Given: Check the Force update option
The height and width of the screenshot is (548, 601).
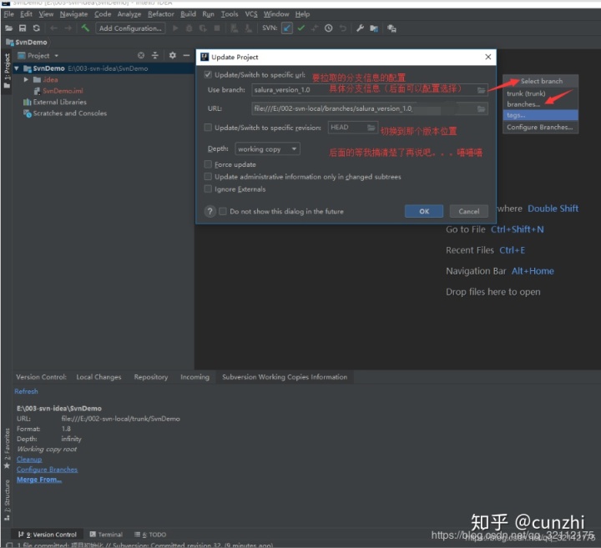Looking at the screenshot, I should 208,164.
